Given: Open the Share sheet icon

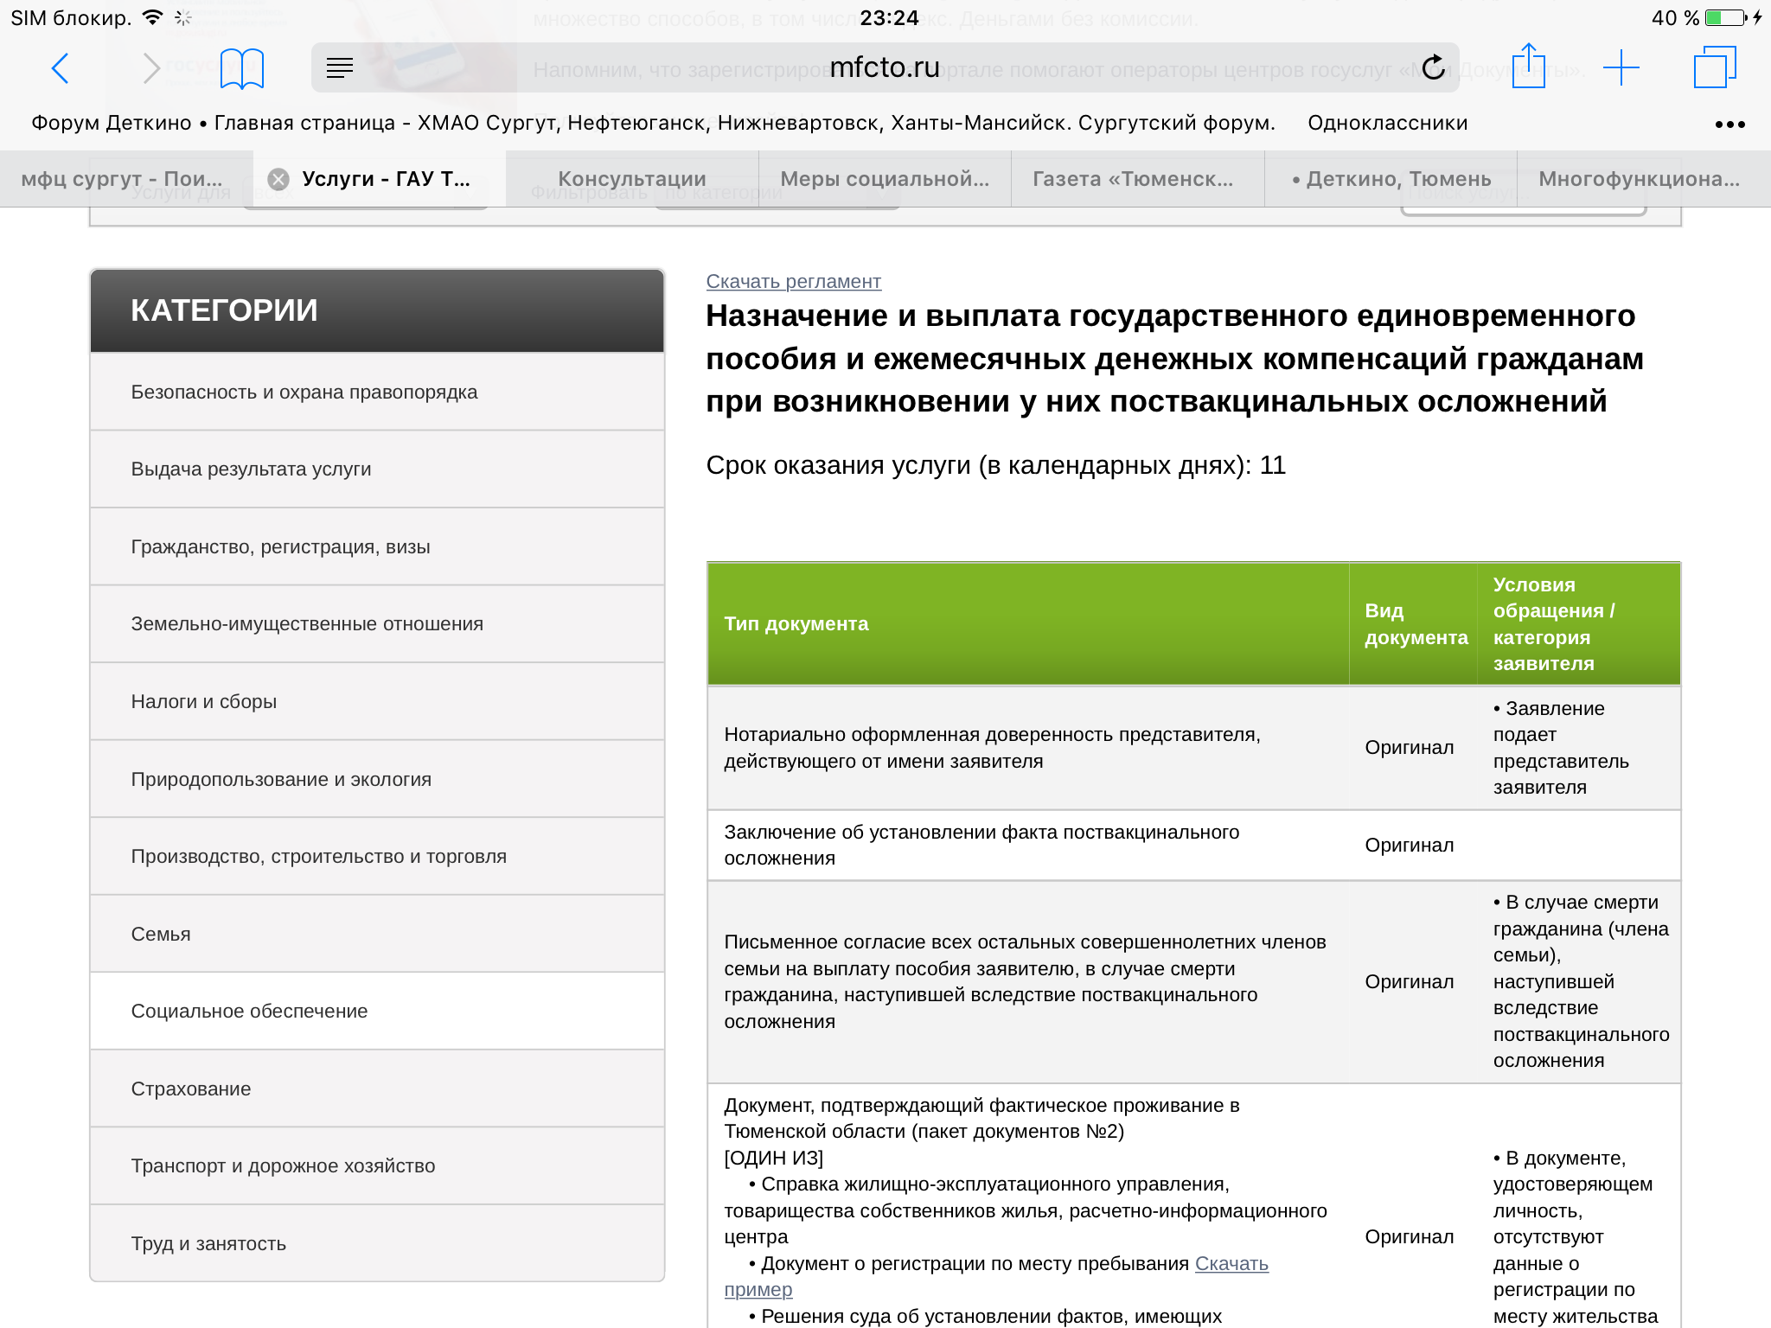Looking at the screenshot, I should (x=1528, y=67).
